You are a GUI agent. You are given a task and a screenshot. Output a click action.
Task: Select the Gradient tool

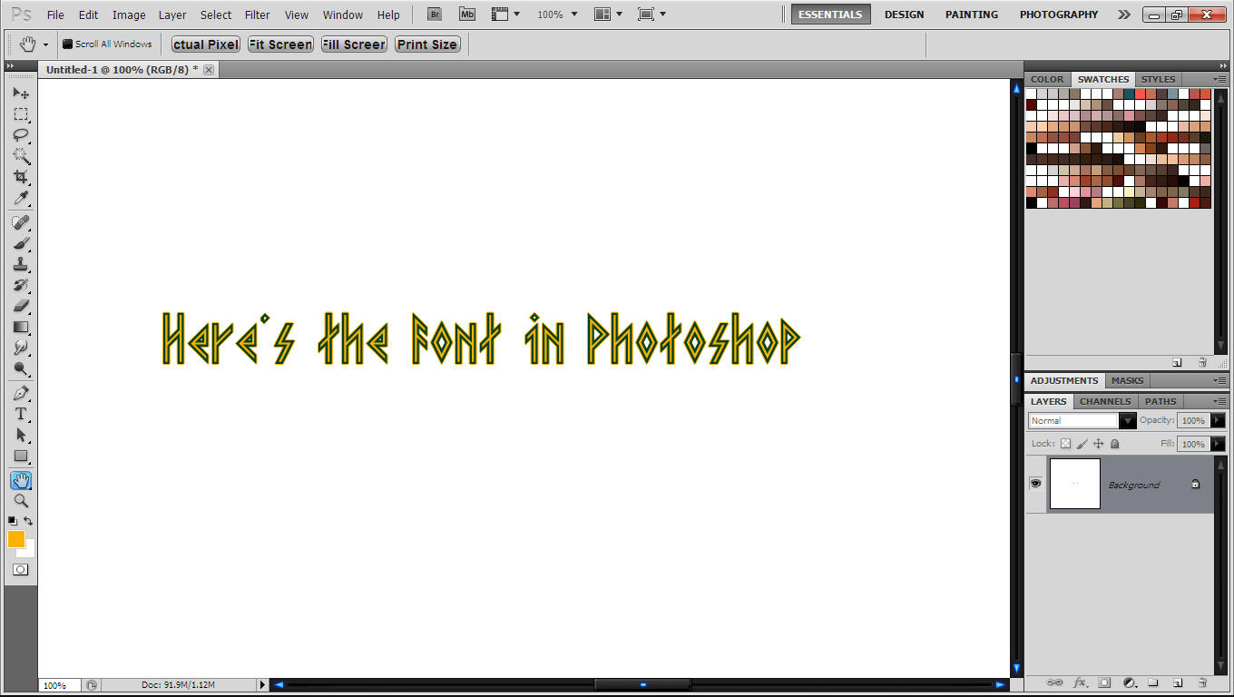20,327
